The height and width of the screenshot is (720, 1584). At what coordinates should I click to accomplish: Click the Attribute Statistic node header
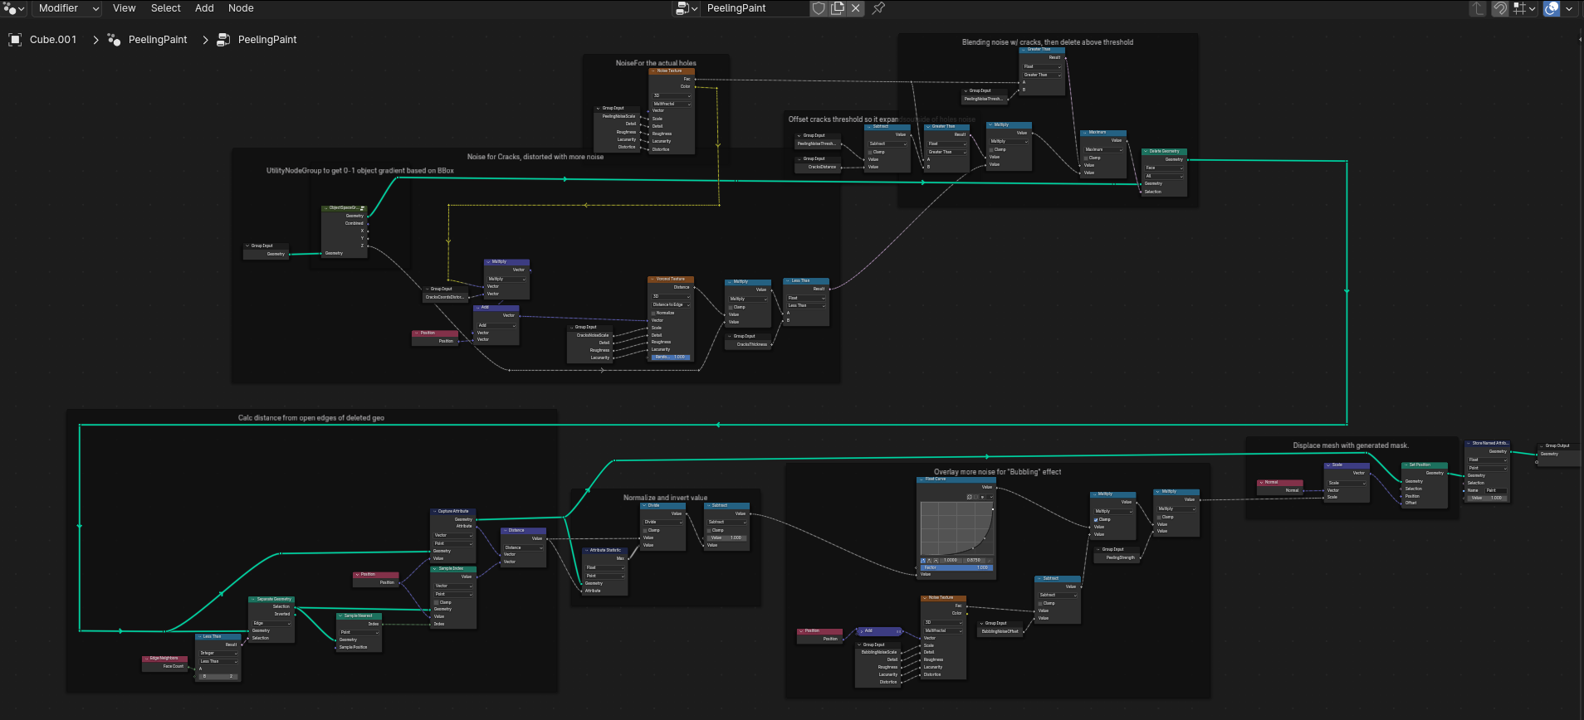coord(605,550)
